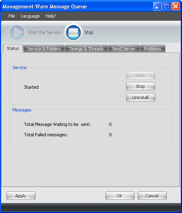Screen dimensions: 182x213
Task: Open the Timings & Threads tab
Action: (x=86, y=49)
